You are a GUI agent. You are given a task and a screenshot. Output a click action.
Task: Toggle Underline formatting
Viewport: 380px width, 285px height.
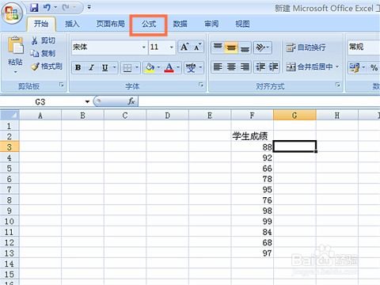105,67
